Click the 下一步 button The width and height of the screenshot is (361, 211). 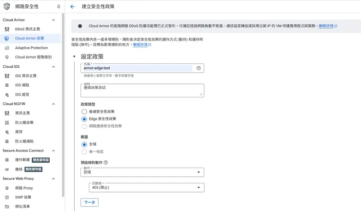tap(90, 203)
